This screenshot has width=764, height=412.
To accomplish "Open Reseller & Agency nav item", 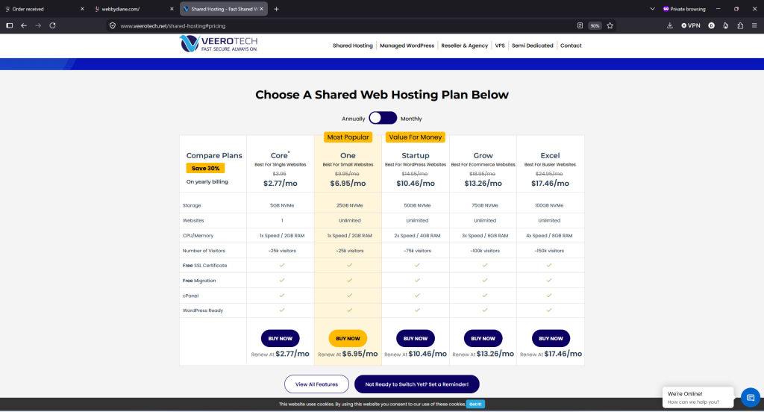I will click(x=464, y=46).
